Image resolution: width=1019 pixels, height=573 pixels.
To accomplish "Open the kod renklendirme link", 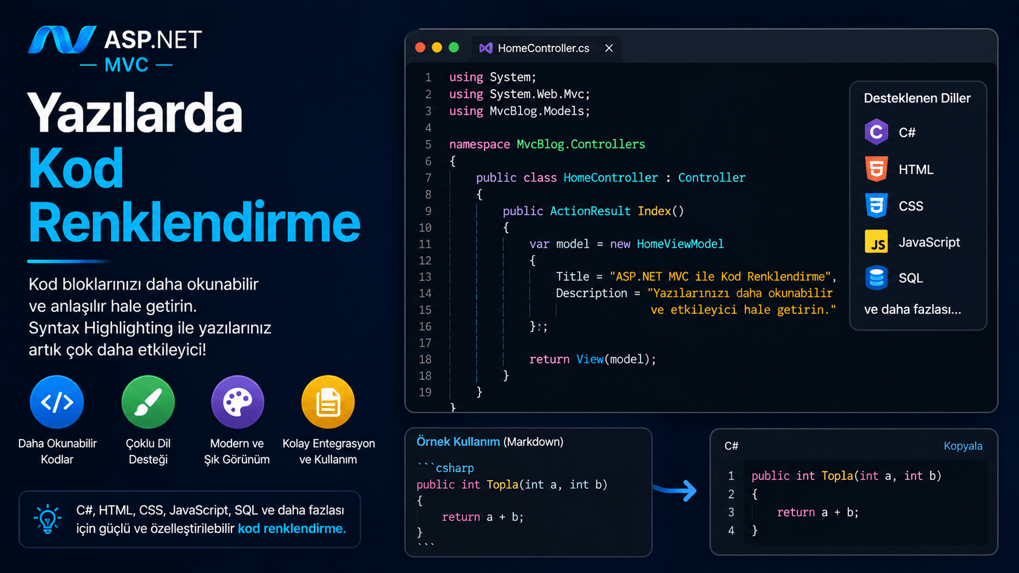I will click(x=292, y=529).
